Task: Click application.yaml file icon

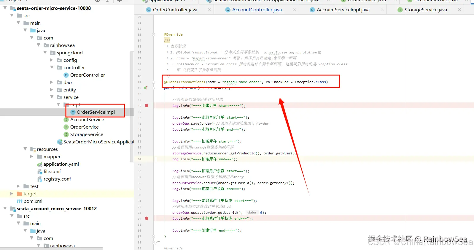Action: [39, 164]
